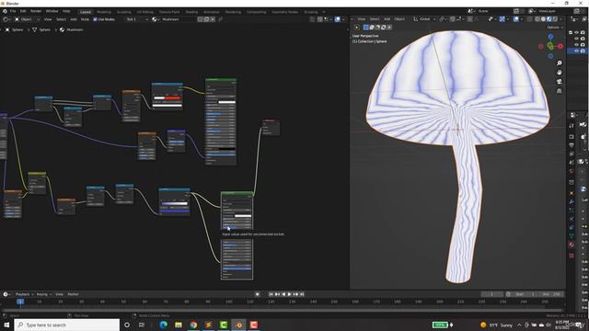Open the Slot 1 material slot dropdown
Image resolution: width=589 pixels, height=331 pixels.
137,19
